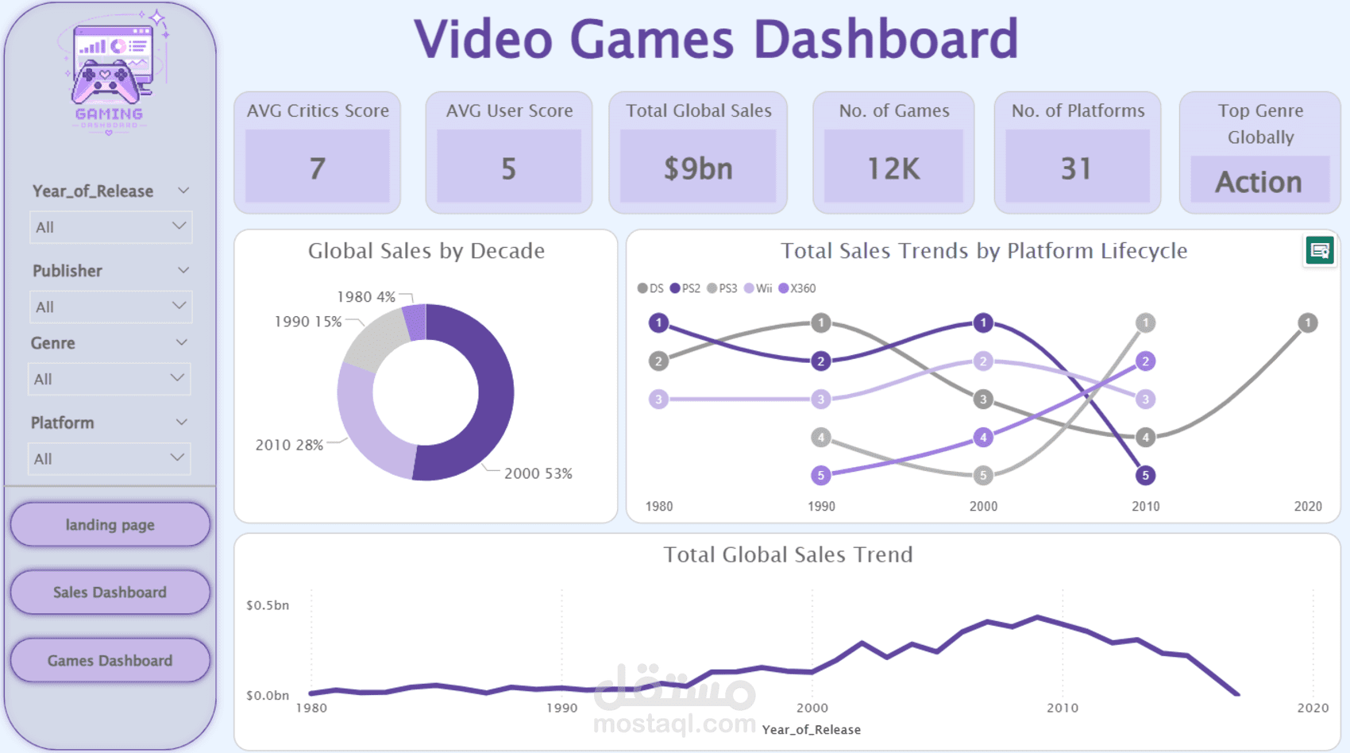This screenshot has width=1350, height=753.
Task: Go to the landing page button
Action: click(x=110, y=524)
